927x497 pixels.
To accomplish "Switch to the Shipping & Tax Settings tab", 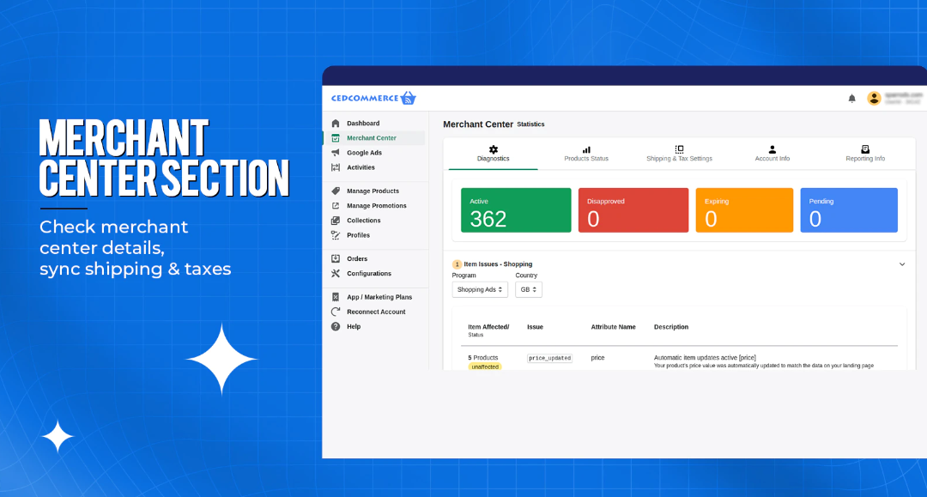I will pyautogui.click(x=679, y=154).
